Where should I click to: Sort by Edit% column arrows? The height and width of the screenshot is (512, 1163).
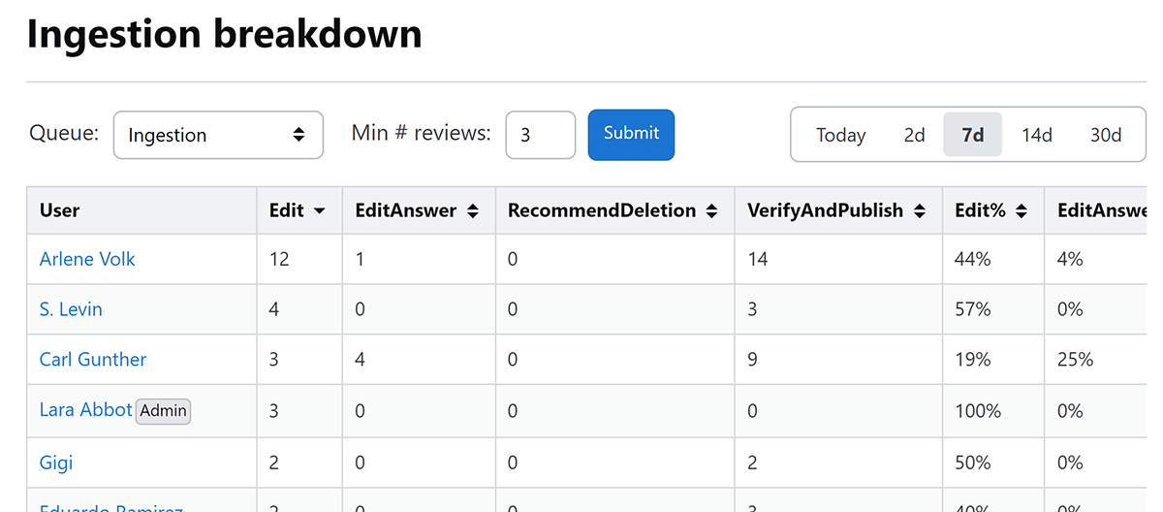[x=1021, y=210]
